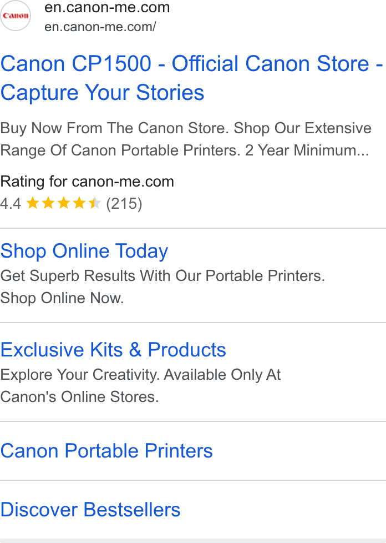
Task: Click the 'Buy Now From The Canon Store' description
Action: [186, 139]
